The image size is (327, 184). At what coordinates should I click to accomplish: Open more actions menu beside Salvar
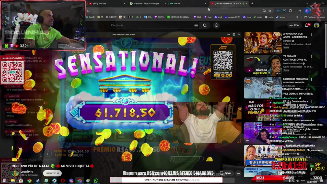click(238, 173)
